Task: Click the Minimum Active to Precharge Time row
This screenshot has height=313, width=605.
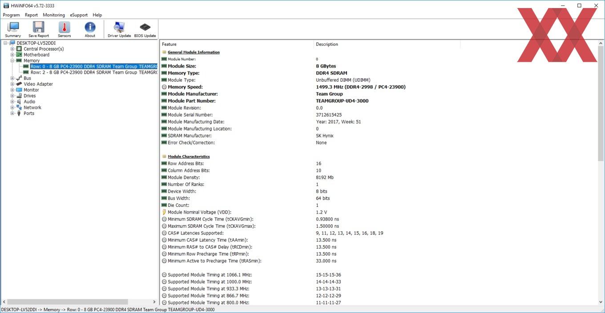Action: tap(378, 261)
